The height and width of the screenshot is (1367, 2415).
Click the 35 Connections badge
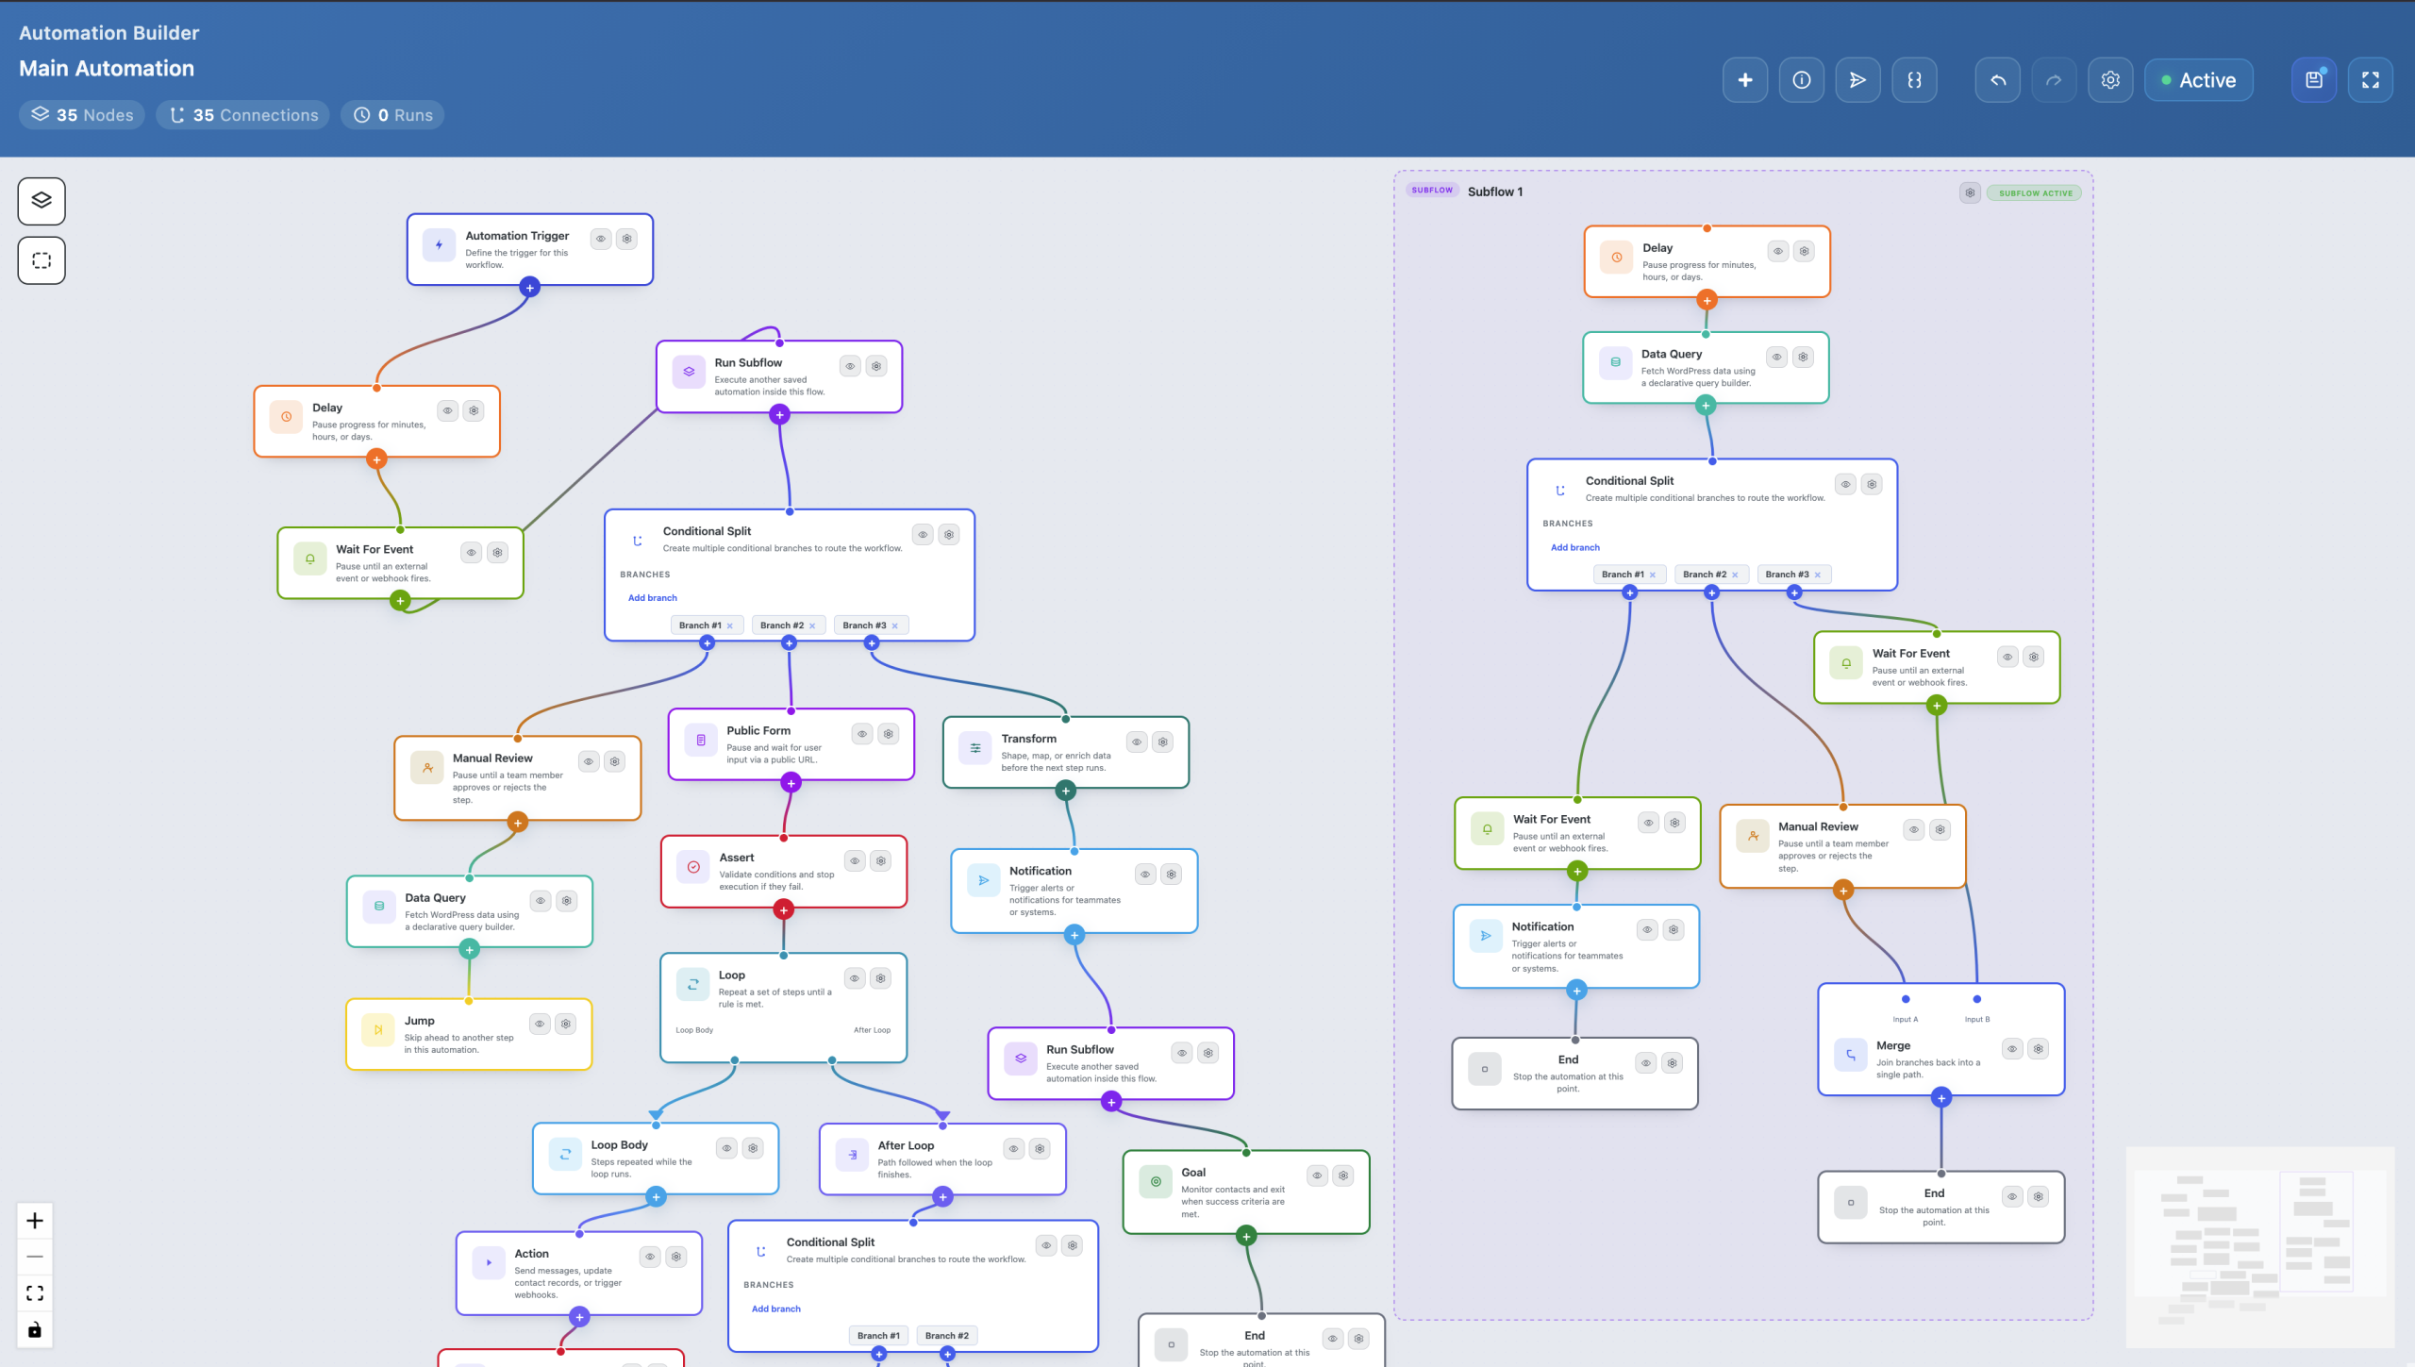pos(243,115)
